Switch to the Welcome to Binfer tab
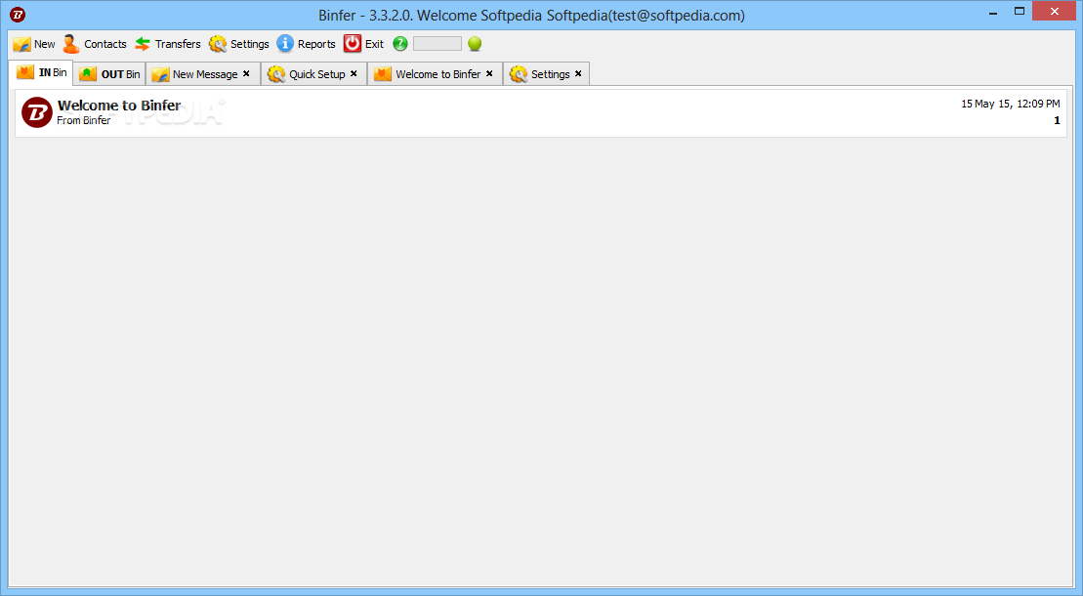 436,74
